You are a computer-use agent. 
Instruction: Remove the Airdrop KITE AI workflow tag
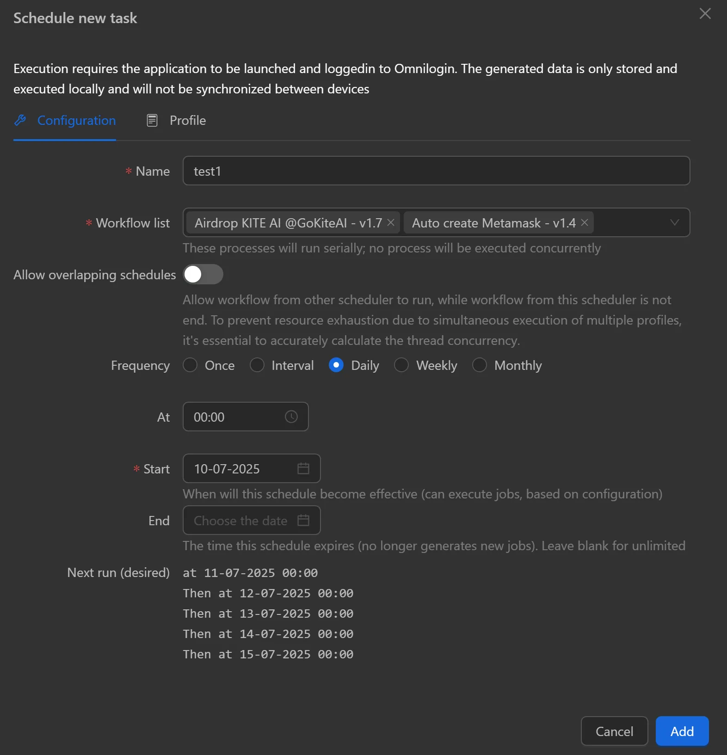[x=391, y=222]
